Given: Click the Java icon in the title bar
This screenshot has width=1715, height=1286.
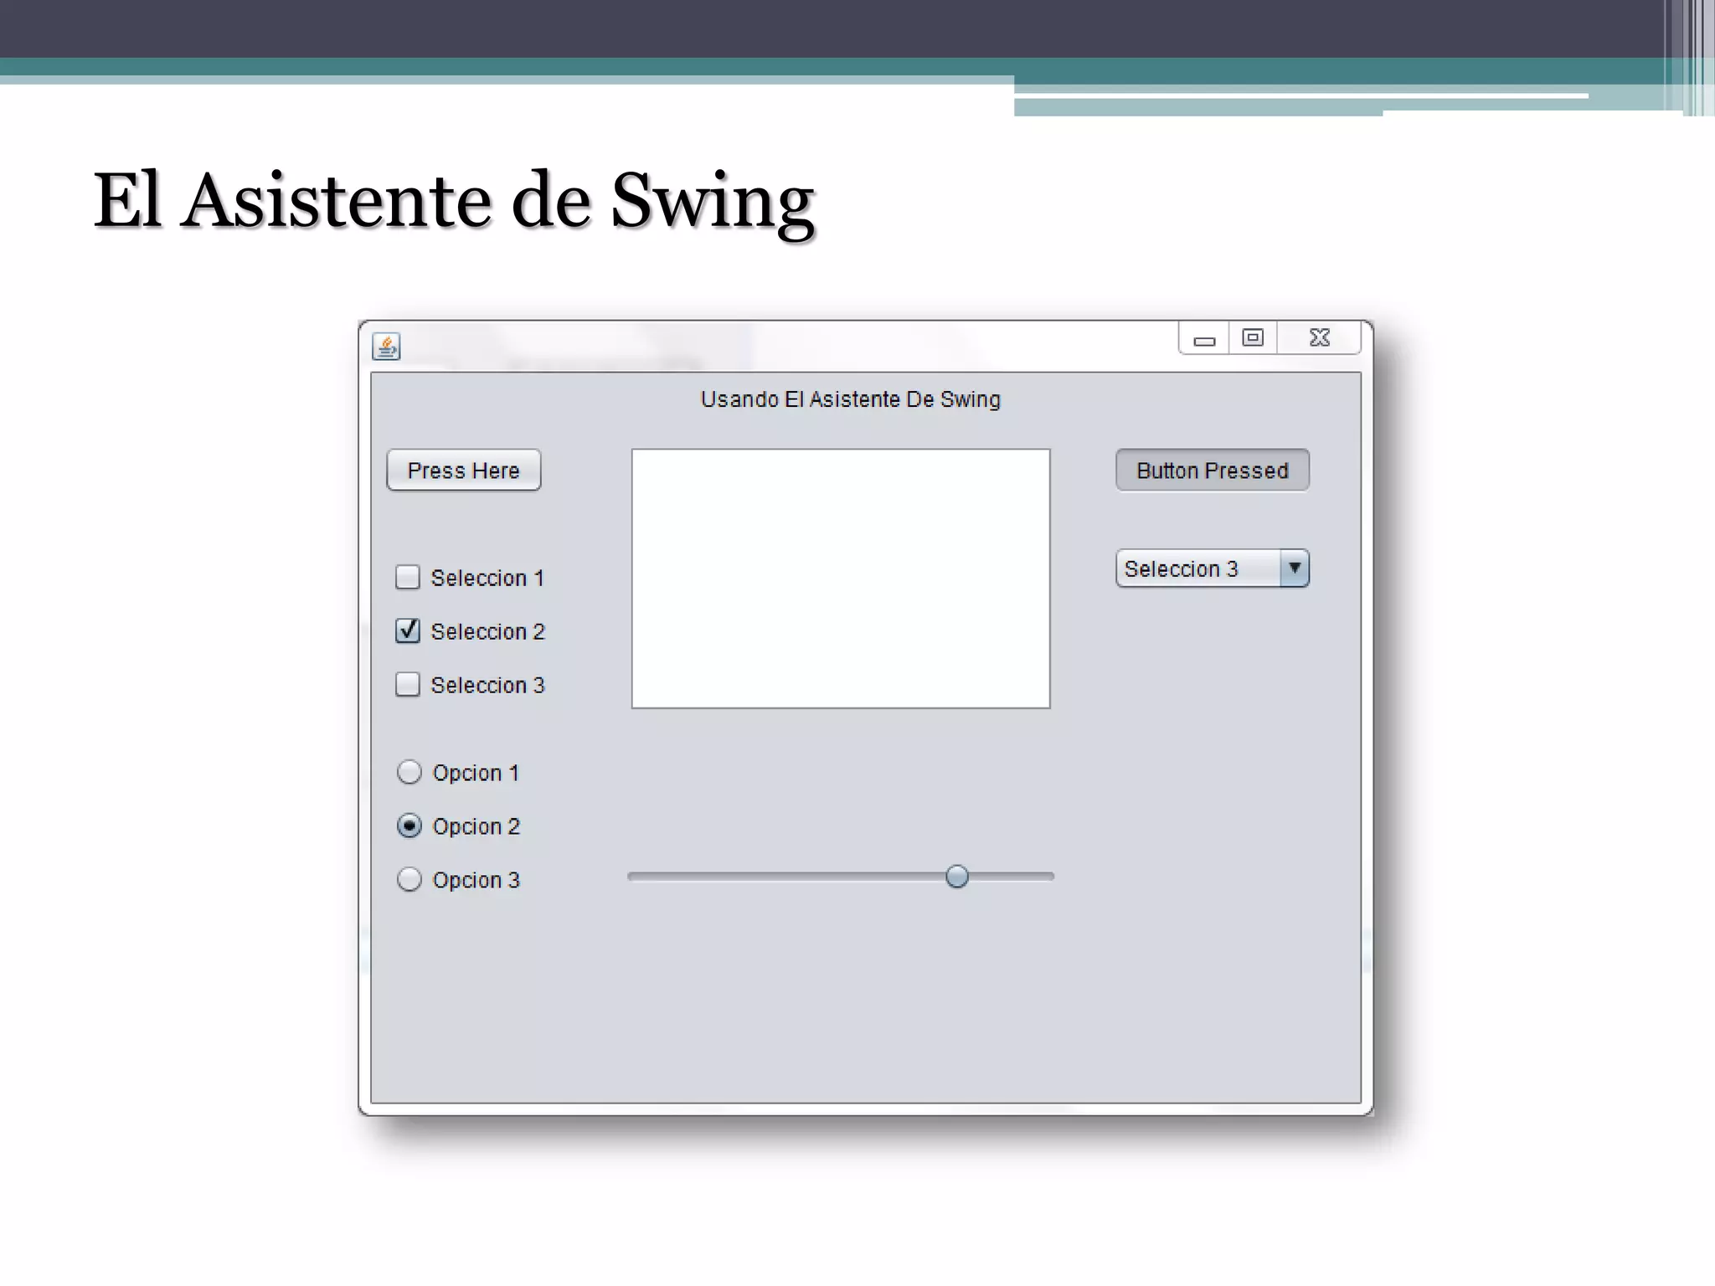Looking at the screenshot, I should [x=386, y=346].
